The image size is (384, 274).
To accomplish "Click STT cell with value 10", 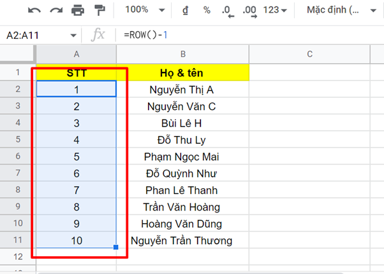I will [x=77, y=240].
